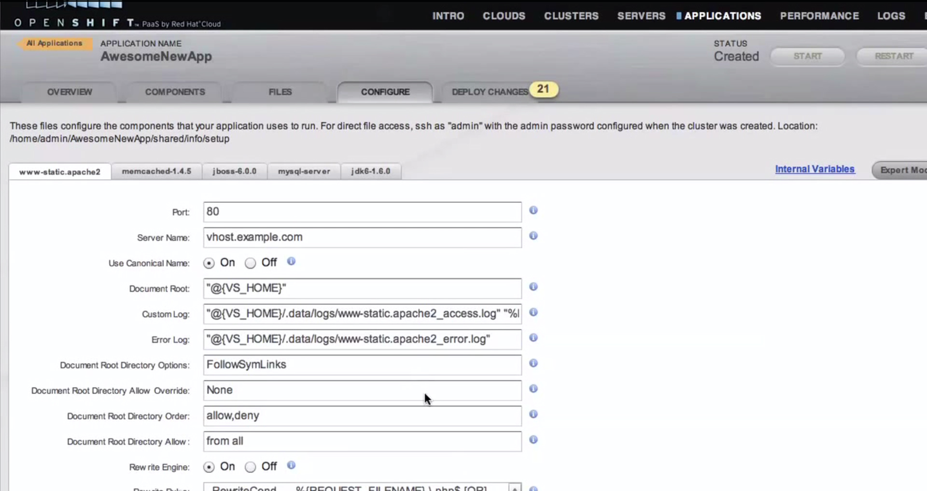This screenshot has height=491, width=927.
Task: Click the Custom Log input field
Action: [362, 314]
